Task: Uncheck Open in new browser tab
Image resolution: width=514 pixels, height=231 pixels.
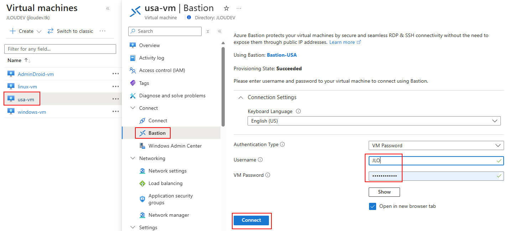Action: pyautogui.click(x=373, y=206)
